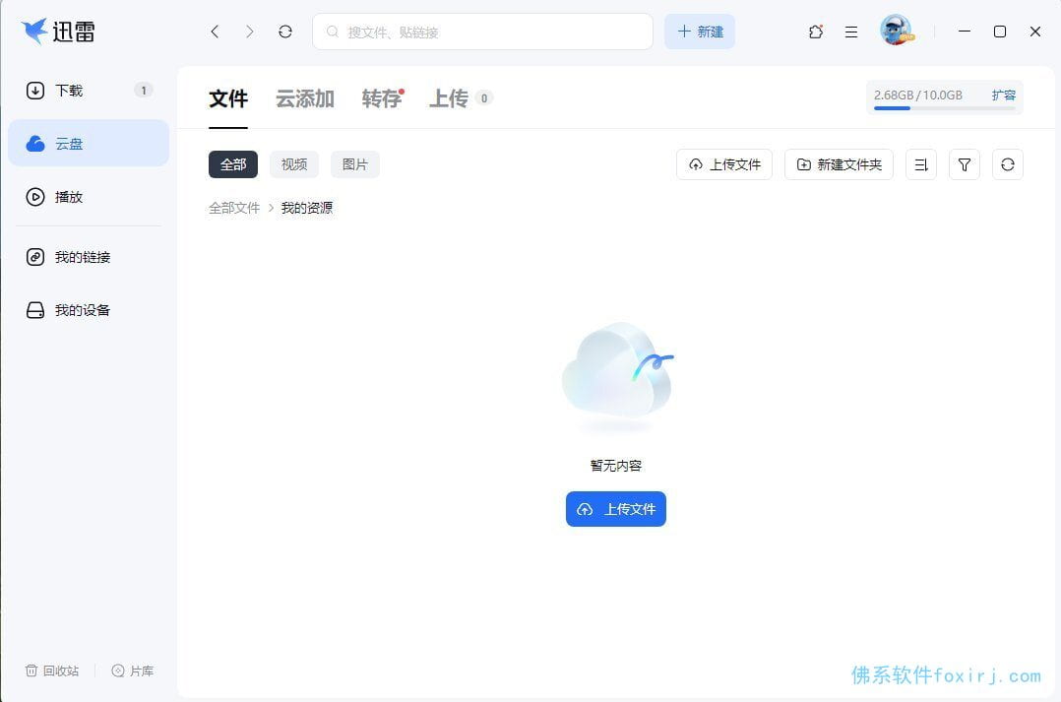The width and height of the screenshot is (1061, 702).
Task: Select the 图片 filter chip
Action: pyautogui.click(x=355, y=164)
